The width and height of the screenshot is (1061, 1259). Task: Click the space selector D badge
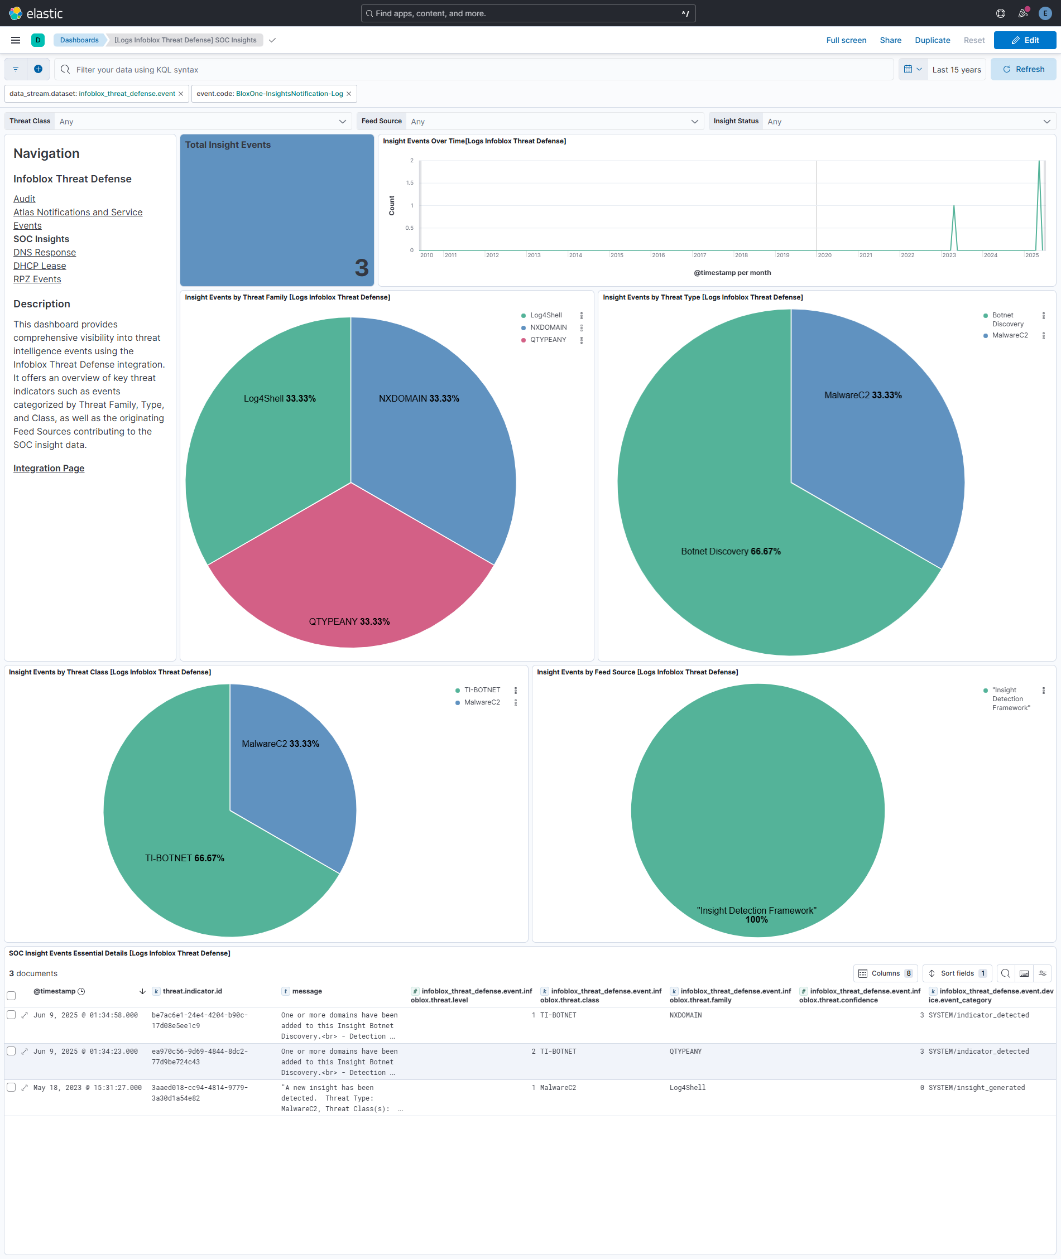pos(38,40)
